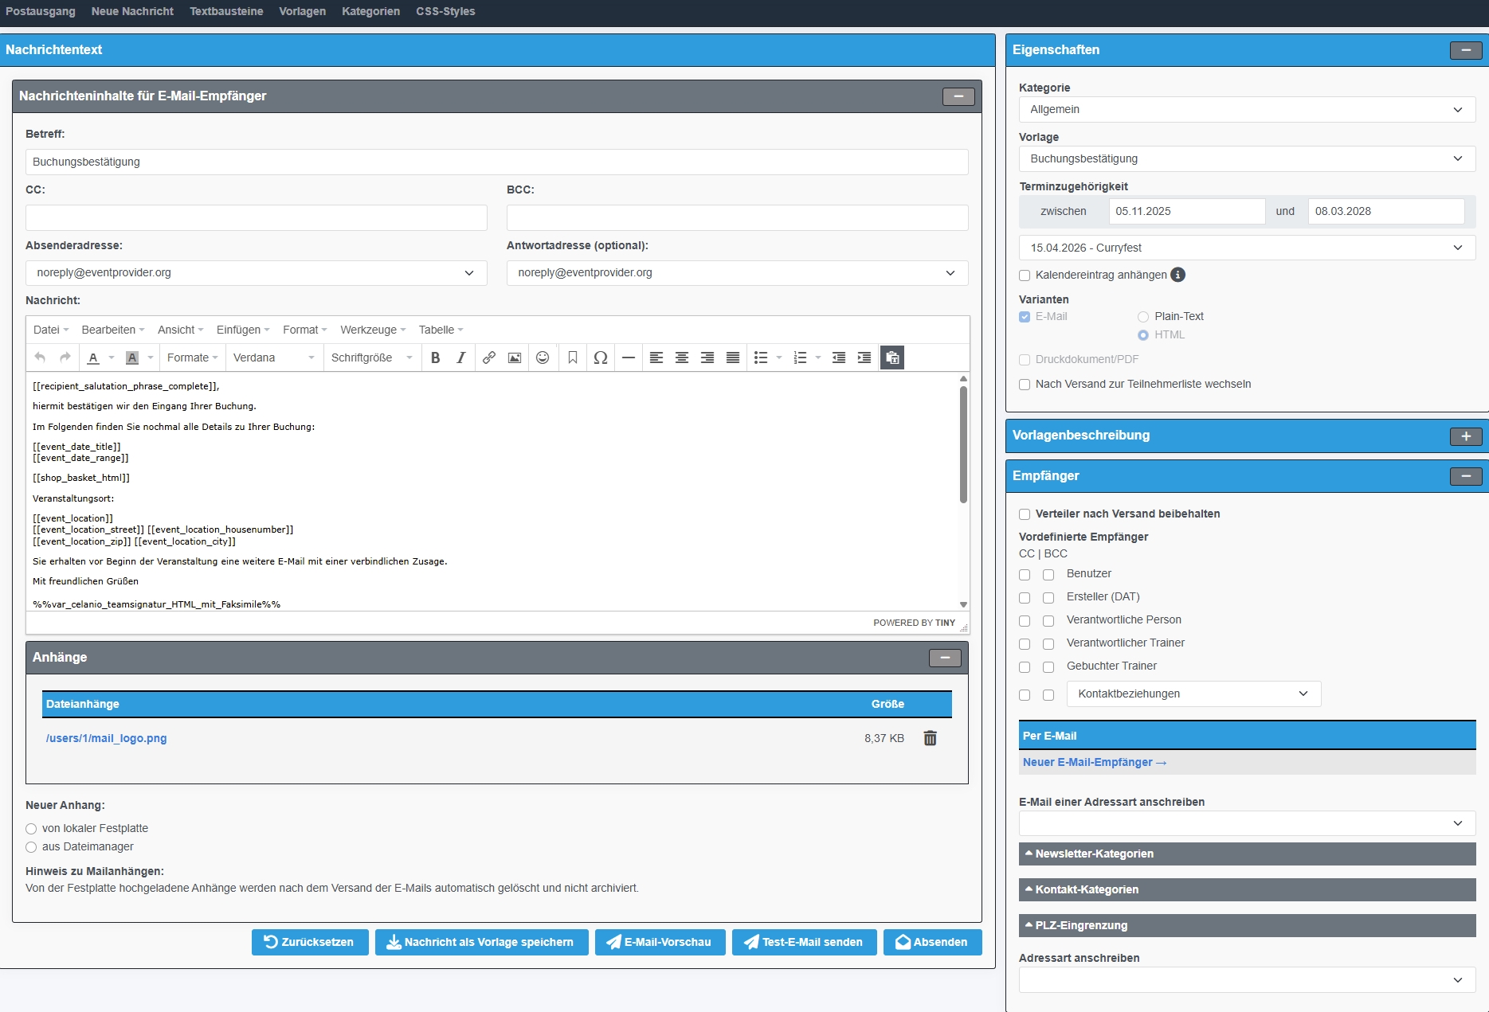Open the Datei editor menu
1489x1012 pixels.
[51, 330]
